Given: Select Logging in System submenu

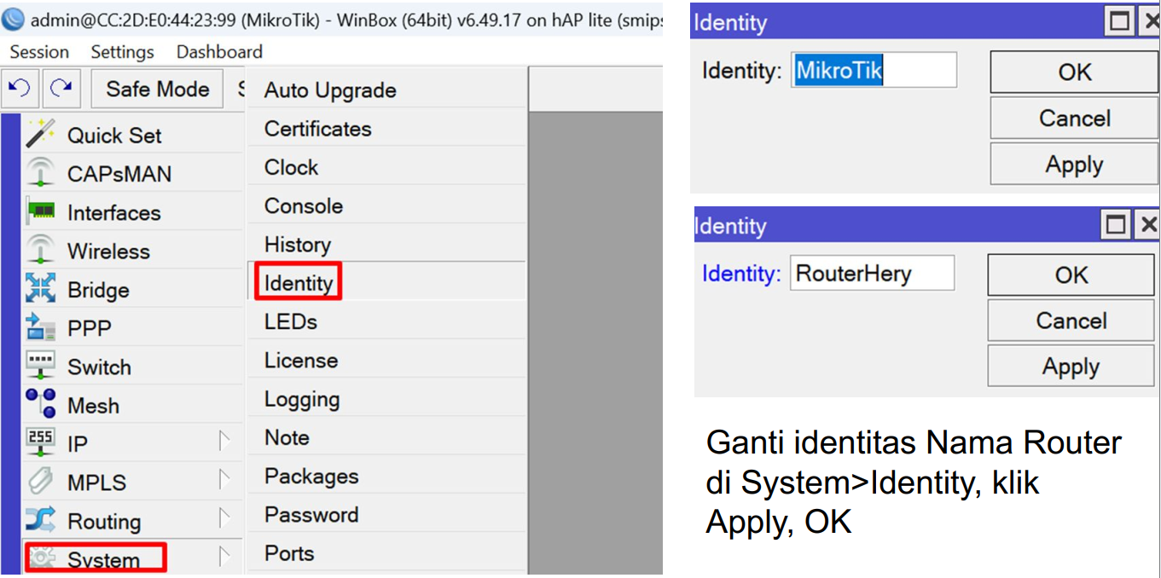Looking at the screenshot, I should click(x=386, y=399).
